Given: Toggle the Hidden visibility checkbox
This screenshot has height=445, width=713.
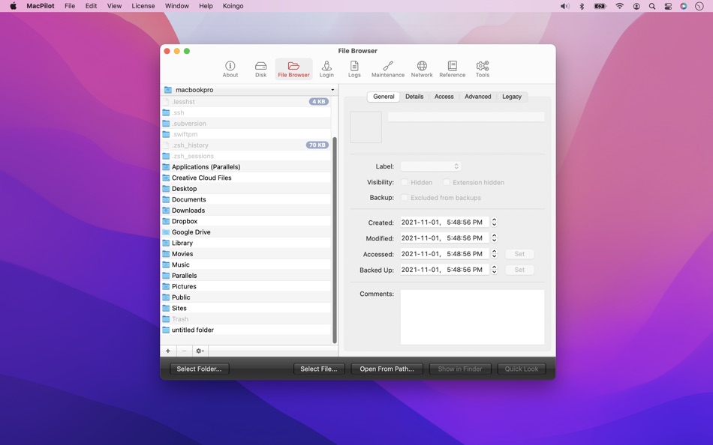Looking at the screenshot, I should pyautogui.click(x=405, y=182).
